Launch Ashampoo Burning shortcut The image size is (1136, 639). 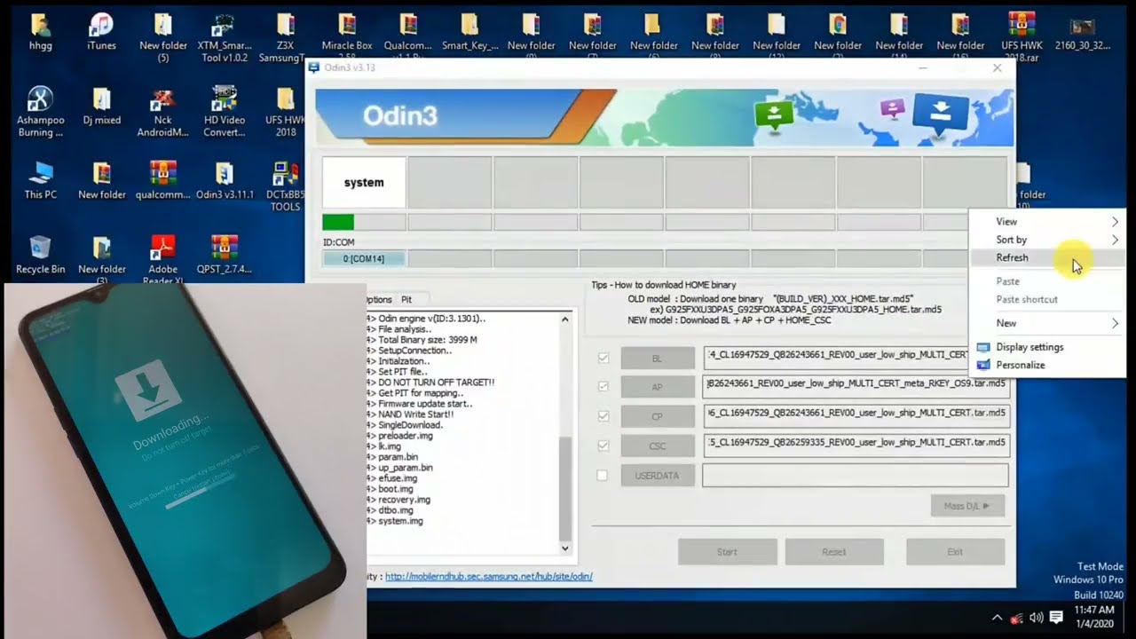point(40,112)
